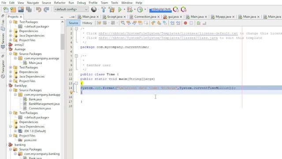Collapse the com.mycompany.banking package node

[15, 154]
